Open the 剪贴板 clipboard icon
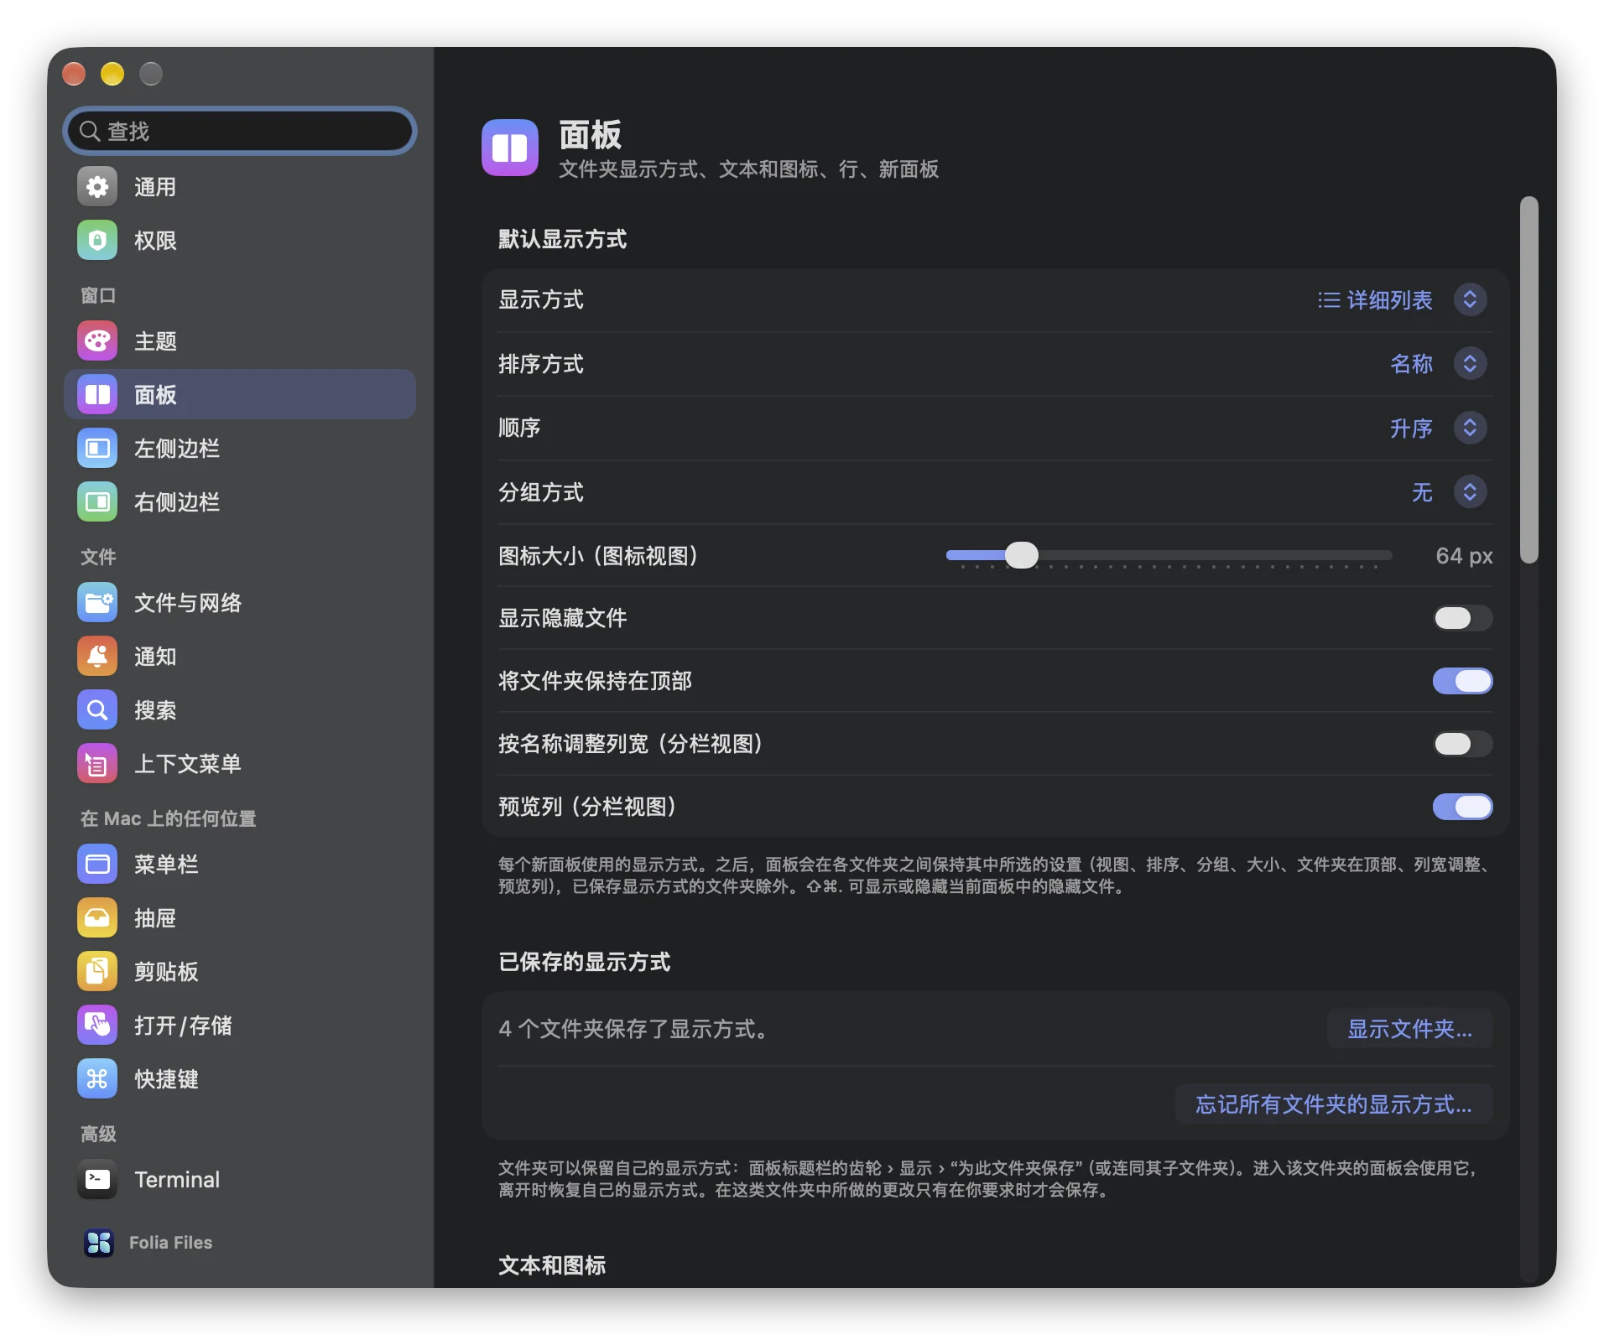The height and width of the screenshot is (1335, 1604). 97,972
